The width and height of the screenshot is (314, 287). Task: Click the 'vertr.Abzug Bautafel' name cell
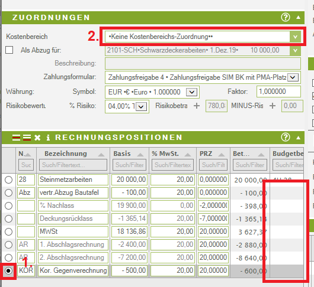pos(73,193)
